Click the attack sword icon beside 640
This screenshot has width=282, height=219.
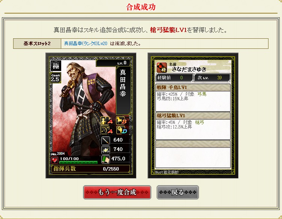[x=106, y=140]
